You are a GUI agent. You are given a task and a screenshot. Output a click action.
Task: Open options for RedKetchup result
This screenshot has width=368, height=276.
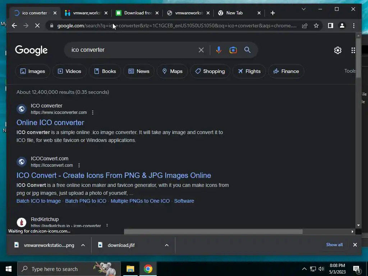pyautogui.click(x=107, y=226)
